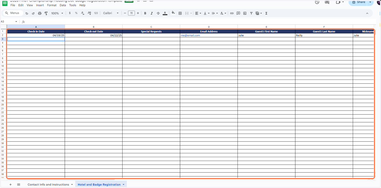Toggle Strikethrough formatting
The image size is (381, 188).
pyautogui.click(x=158, y=13)
